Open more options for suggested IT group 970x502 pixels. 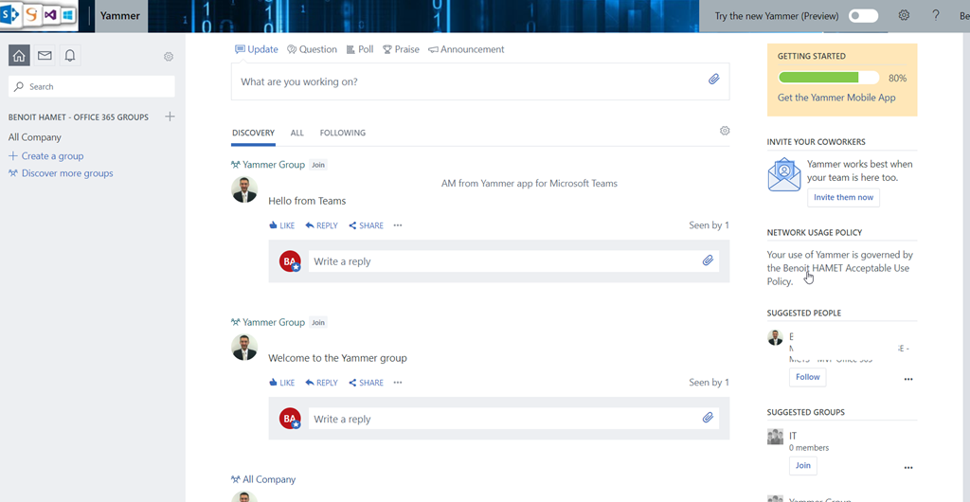tap(908, 468)
